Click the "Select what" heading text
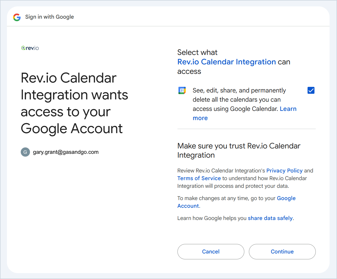This screenshot has width=337, height=279. coord(197,52)
